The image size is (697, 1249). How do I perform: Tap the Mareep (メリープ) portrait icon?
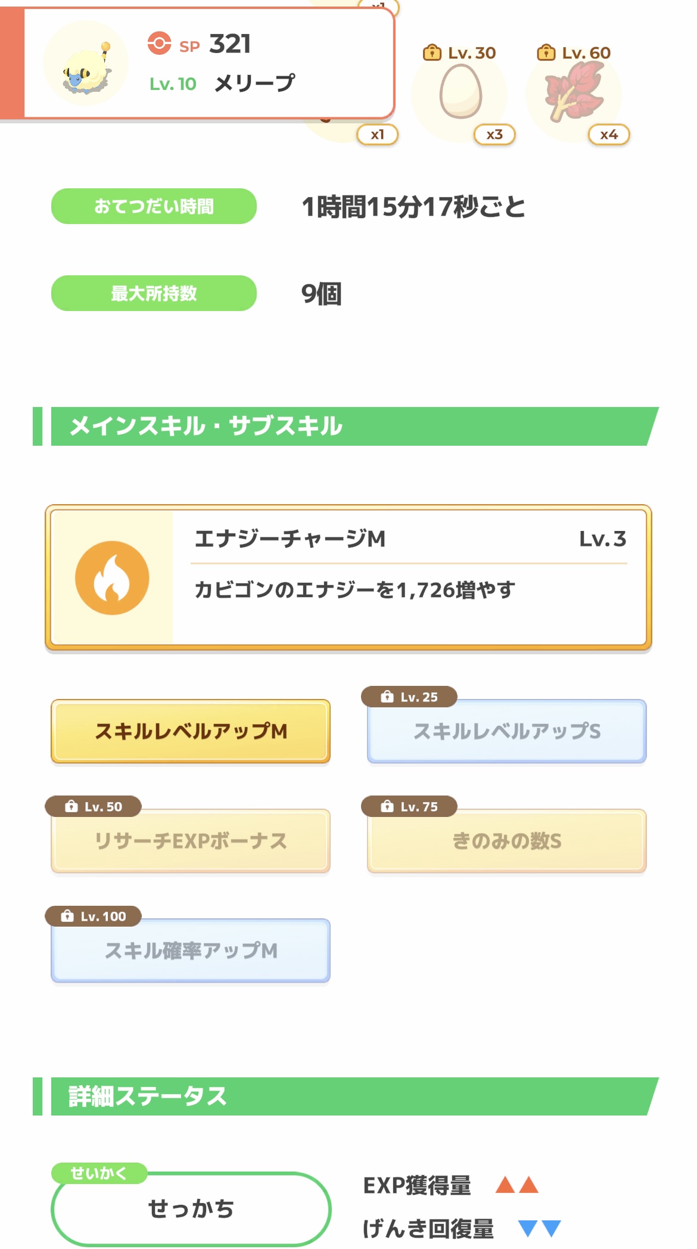coord(86,63)
